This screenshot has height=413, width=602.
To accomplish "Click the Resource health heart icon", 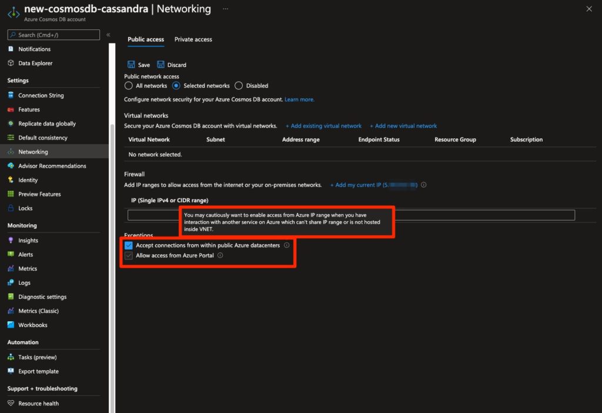I will click(x=11, y=403).
